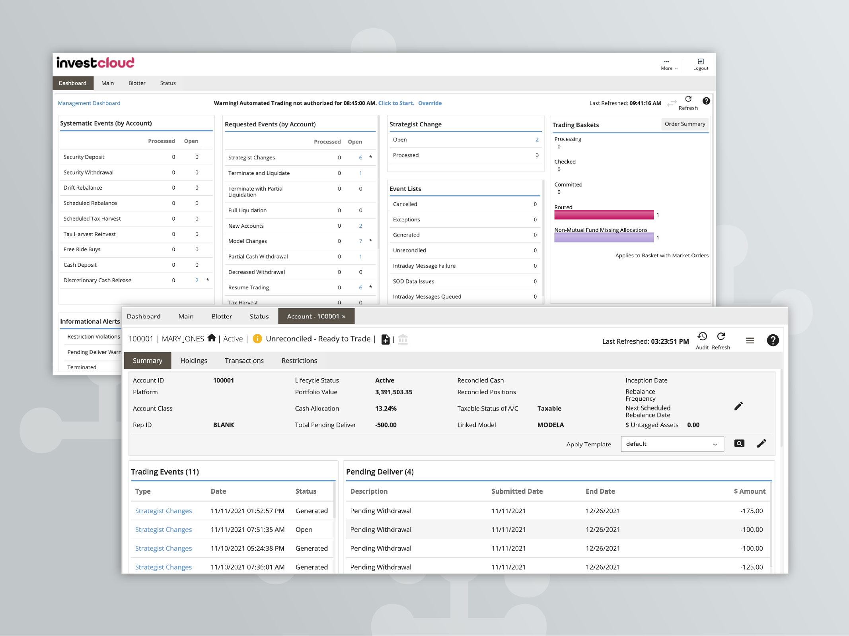Image resolution: width=849 pixels, height=636 pixels.
Task: Click the Pending Withdrawal row with -125.00
Action: click(x=558, y=567)
